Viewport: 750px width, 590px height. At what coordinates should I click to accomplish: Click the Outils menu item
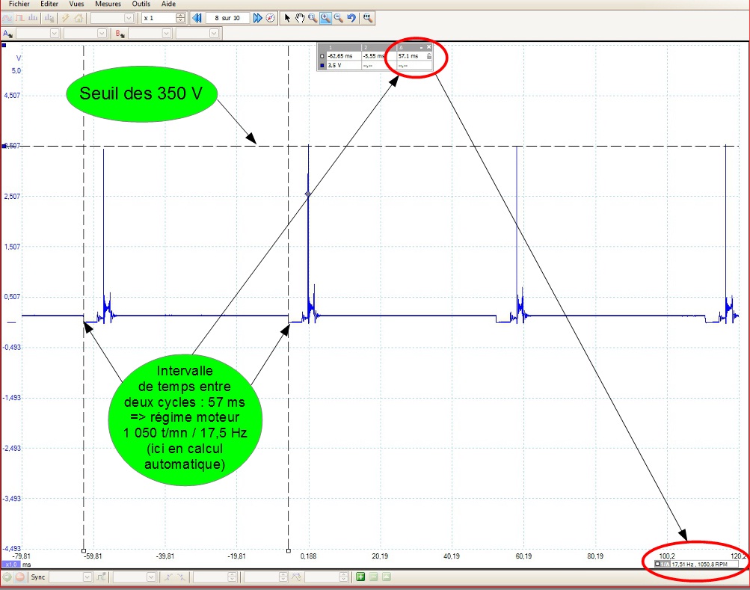click(141, 4)
